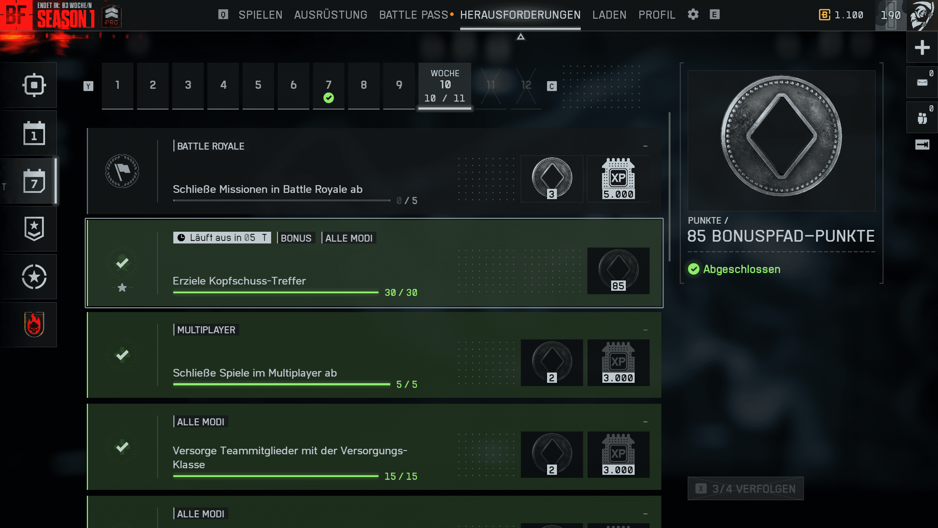Click the plus icon at top right
The width and height of the screenshot is (938, 528).
(x=922, y=48)
